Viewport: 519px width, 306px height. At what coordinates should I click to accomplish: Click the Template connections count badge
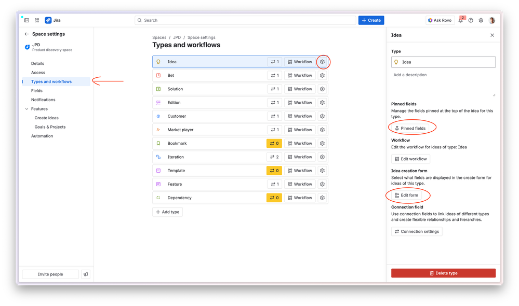click(274, 171)
